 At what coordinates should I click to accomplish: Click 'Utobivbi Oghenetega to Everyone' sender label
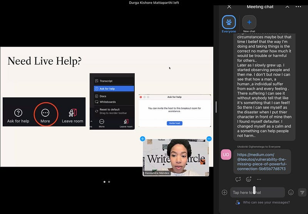click(259, 147)
